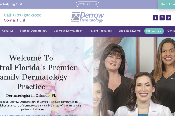Click the Derrow Dermatology logo
This screenshot has height=116, width=175.
pos(87,17)
